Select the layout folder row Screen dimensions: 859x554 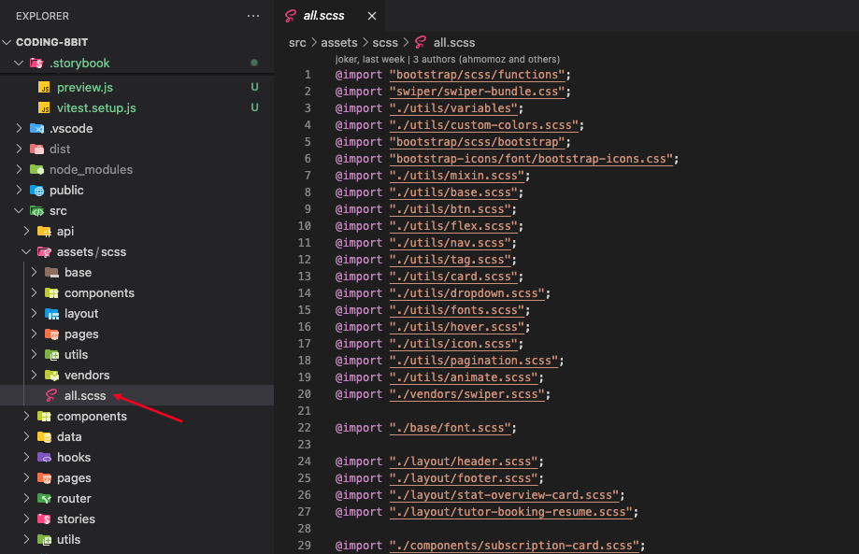(137, 313)
